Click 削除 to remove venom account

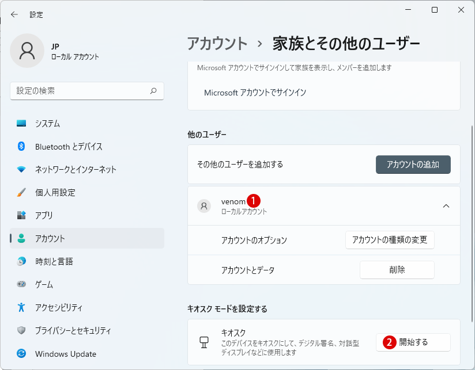point(397,270)
